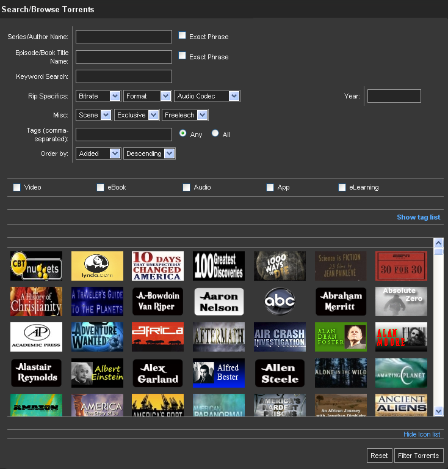Expand the Audio Codec dropdown
This screenshot has width=448, height=469.
click(207, 96)
